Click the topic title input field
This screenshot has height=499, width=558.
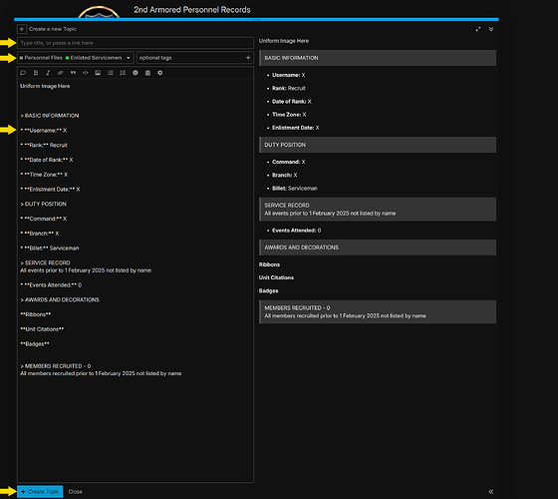pyautogui.click(x=136, y=43)
